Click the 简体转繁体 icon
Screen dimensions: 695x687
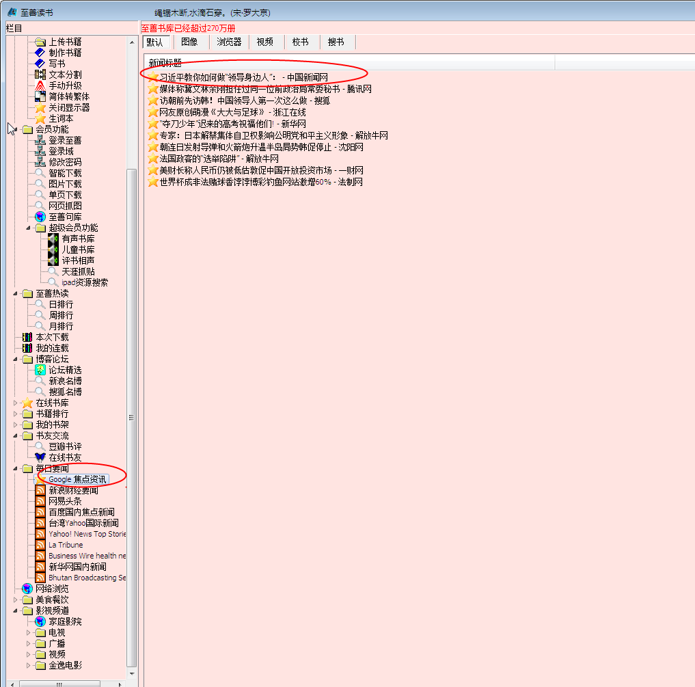click(x=40, y=96)
